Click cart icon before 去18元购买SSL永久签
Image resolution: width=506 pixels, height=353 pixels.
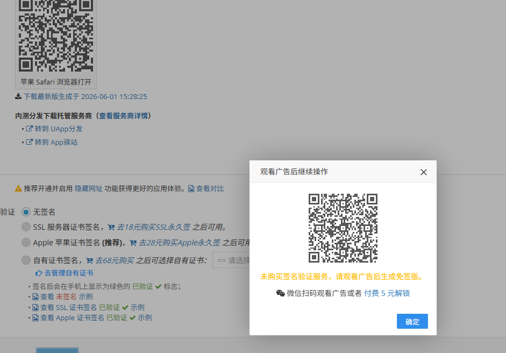(111, 228)
